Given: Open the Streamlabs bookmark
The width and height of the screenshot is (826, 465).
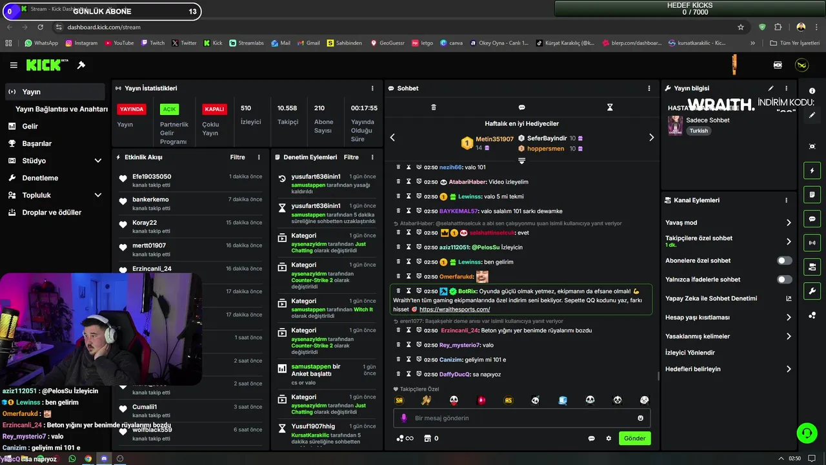Looking at the screenshot, I should tap(246, 43).
